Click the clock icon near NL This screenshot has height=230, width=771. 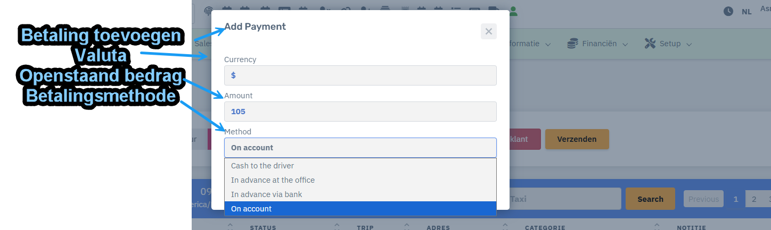[728, 11]
